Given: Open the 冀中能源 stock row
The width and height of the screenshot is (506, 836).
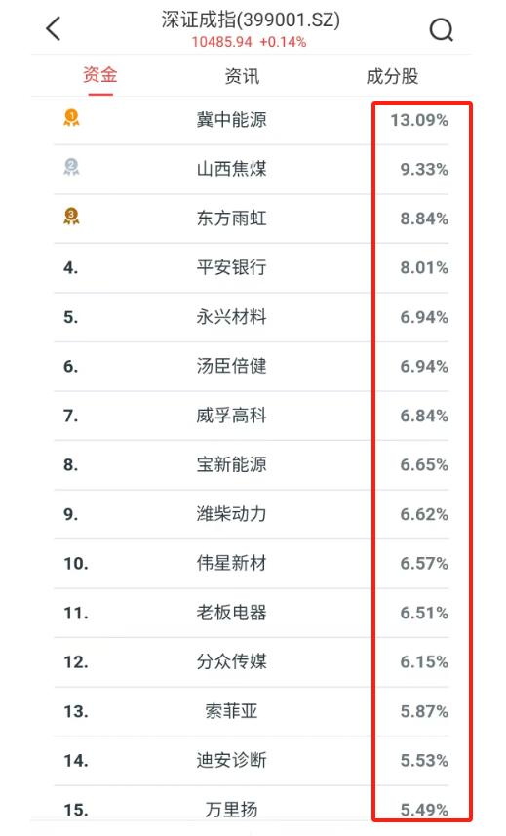Looking at the screenshot, I should [252, 120].
